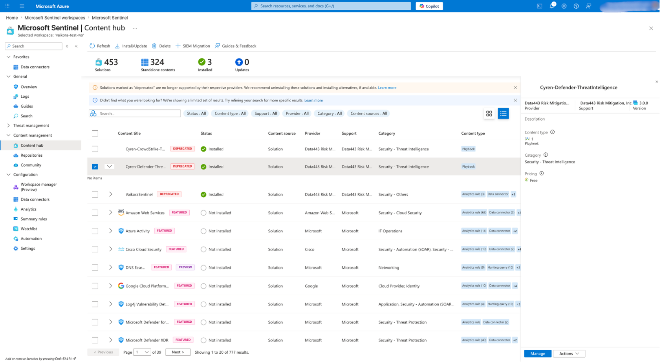Click the Amazon Web Services logo icon
This screenshot has width=663, height=362.
coord(121,212)
